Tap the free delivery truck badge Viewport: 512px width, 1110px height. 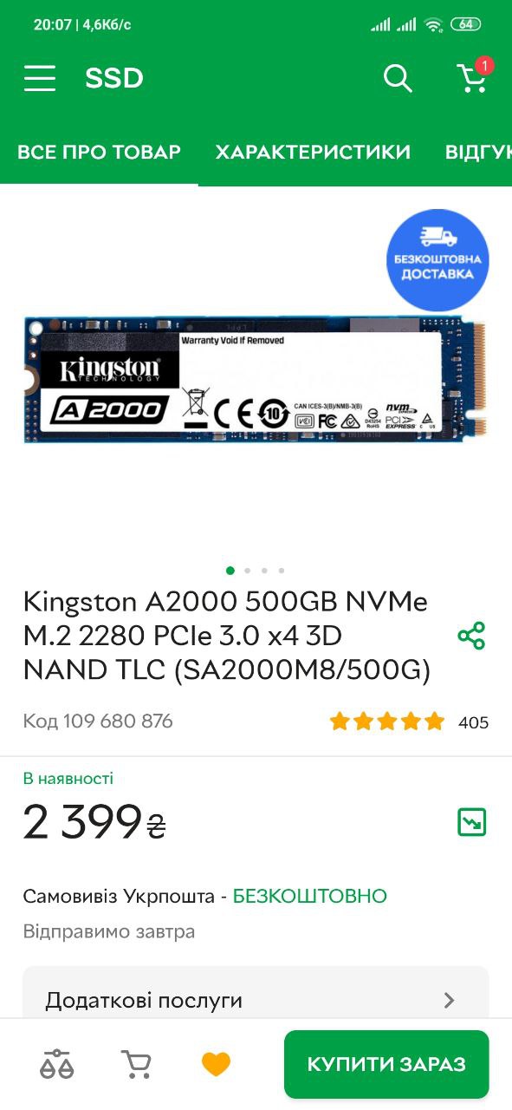pos(437,259)
